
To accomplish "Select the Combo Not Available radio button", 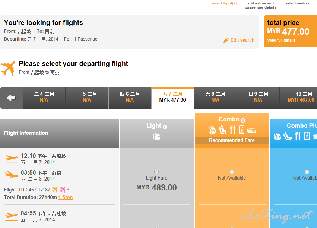I will pyautogui.click(x=232, y=172).
